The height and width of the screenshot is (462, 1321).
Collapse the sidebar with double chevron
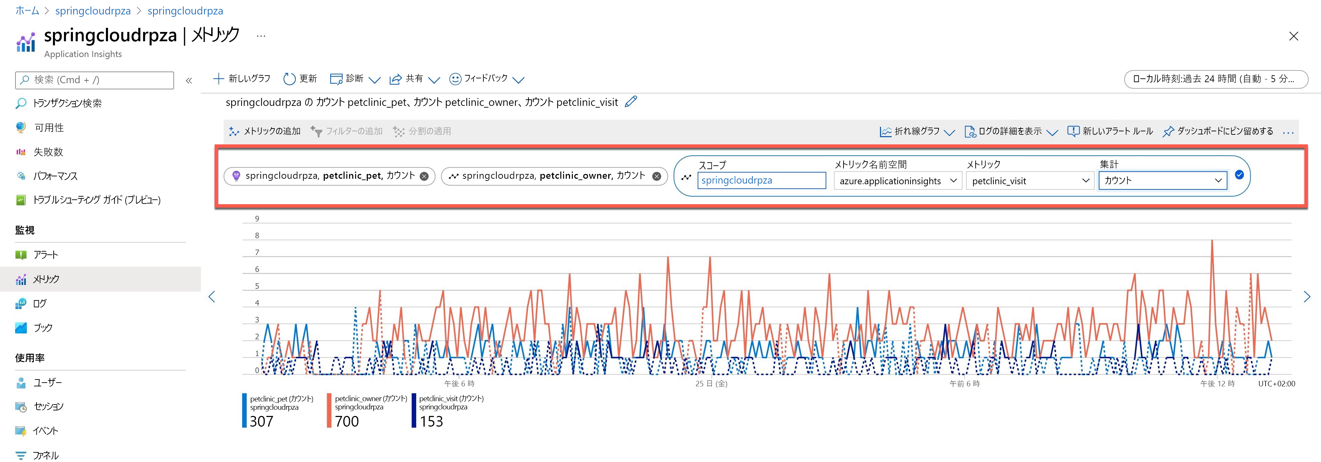(x=189, y=80)
